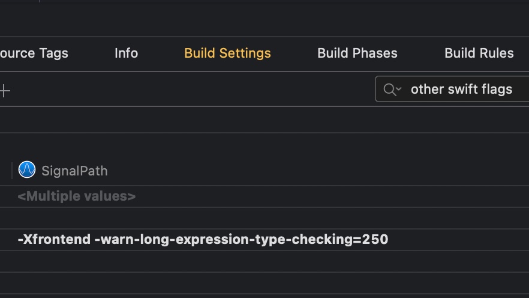Show the Build Rules tab
Viewport: 529px width, 298px height.
point(479,53)
